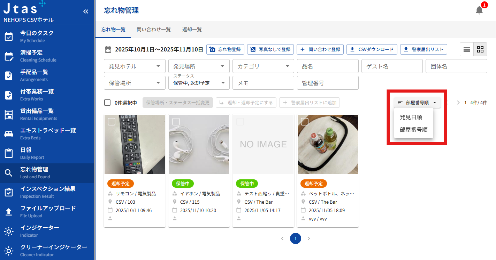Open the date range calendar icon
Viewport: 496px width, 260px height.
(108, 49)
